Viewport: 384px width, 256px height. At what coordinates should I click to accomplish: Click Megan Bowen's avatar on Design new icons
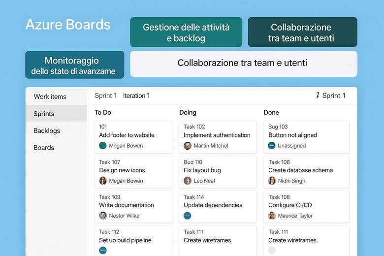tap(103, 181)
